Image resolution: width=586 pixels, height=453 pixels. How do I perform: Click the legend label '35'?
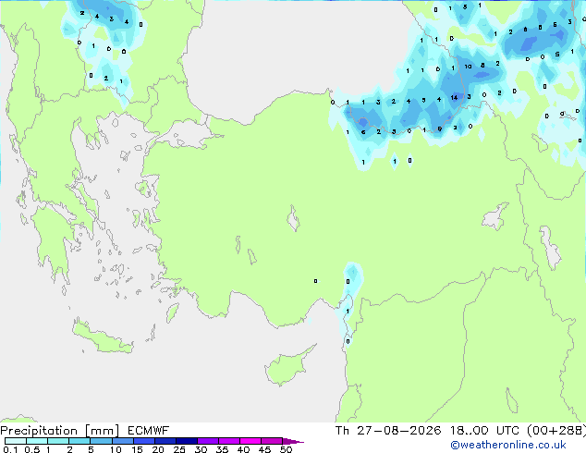222,449
